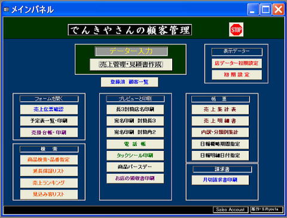Click 商品検索・品番指定 search button
This screenshot has height=218, width=287.
49,160
